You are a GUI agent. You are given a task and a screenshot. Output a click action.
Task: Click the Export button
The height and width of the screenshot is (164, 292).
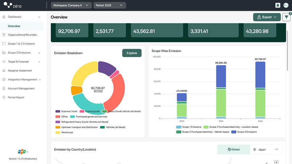(x=267, y=17)
